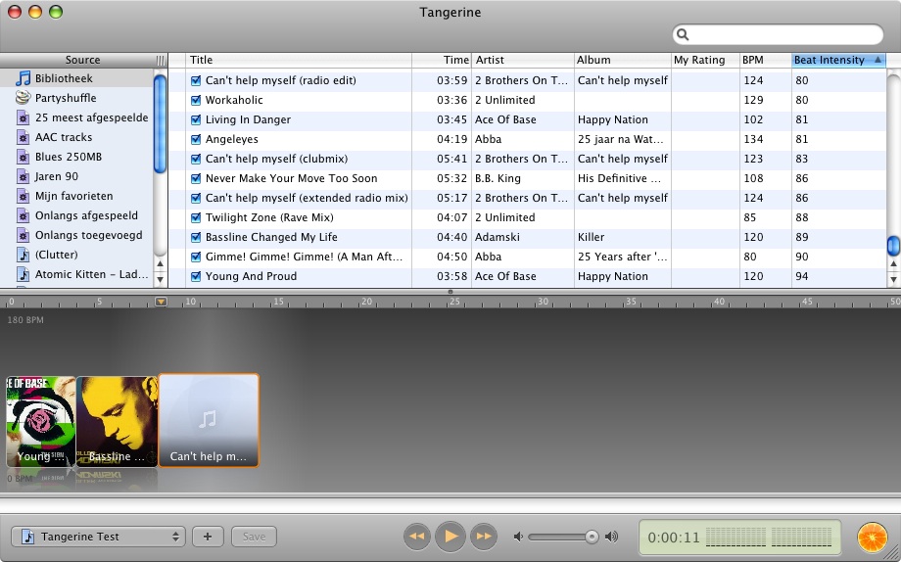Click the Save button

pyautogui.click(x=254, y=537)
